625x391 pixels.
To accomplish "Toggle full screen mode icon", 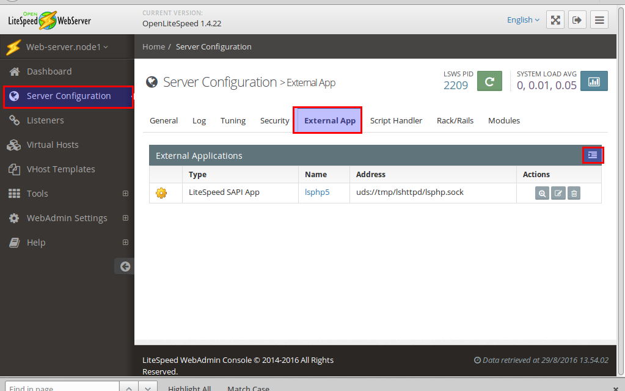I will click(555, 20).
